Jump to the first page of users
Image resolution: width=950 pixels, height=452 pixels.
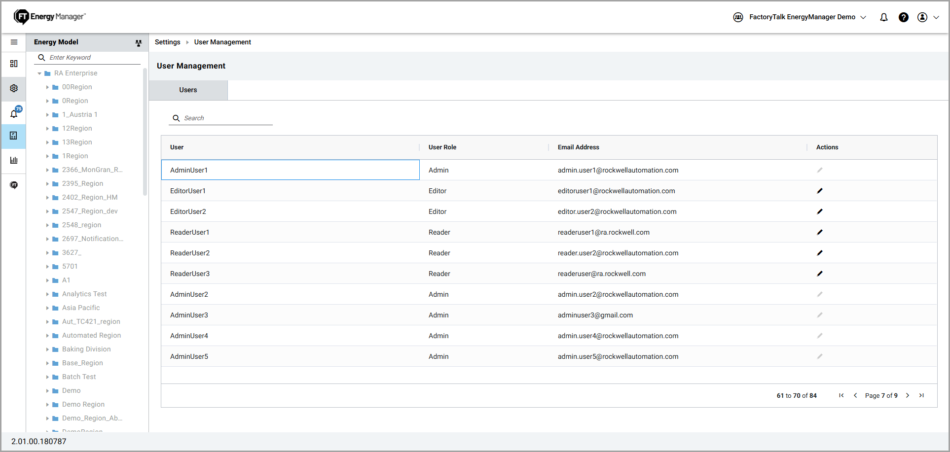coord(841,395)
